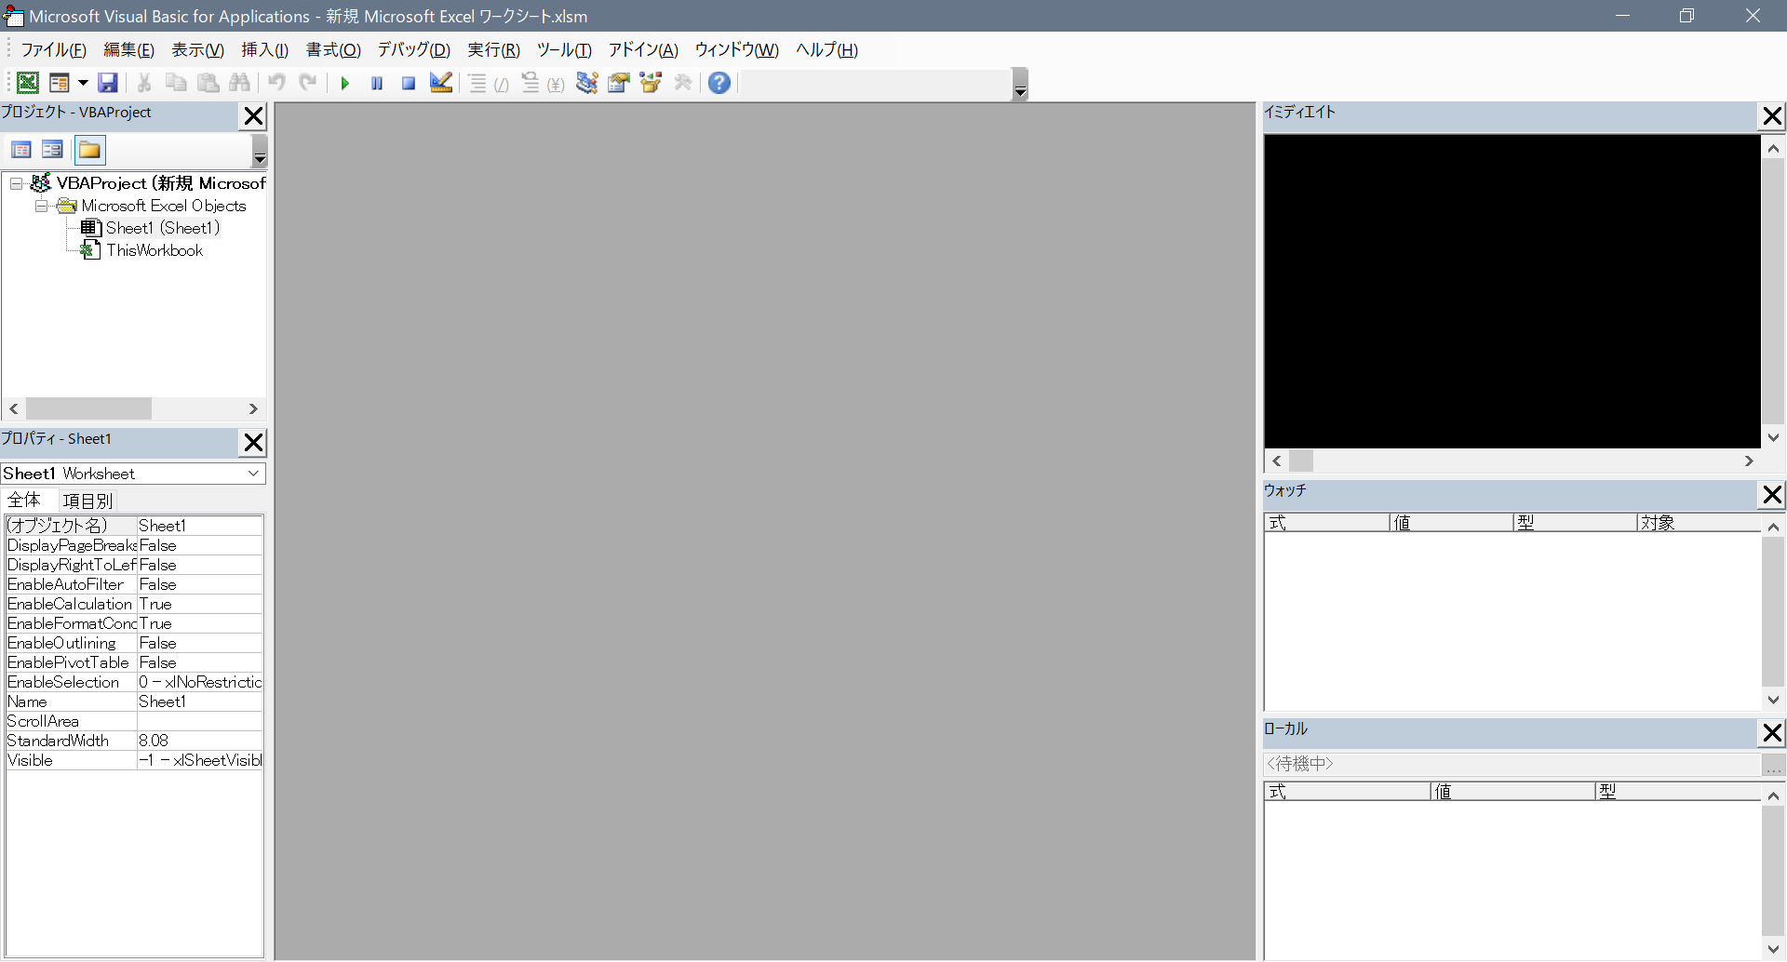Expand Project panel toolbar options arrow
Viewport: 1787px width, 962px height.
tap(260, 151)
